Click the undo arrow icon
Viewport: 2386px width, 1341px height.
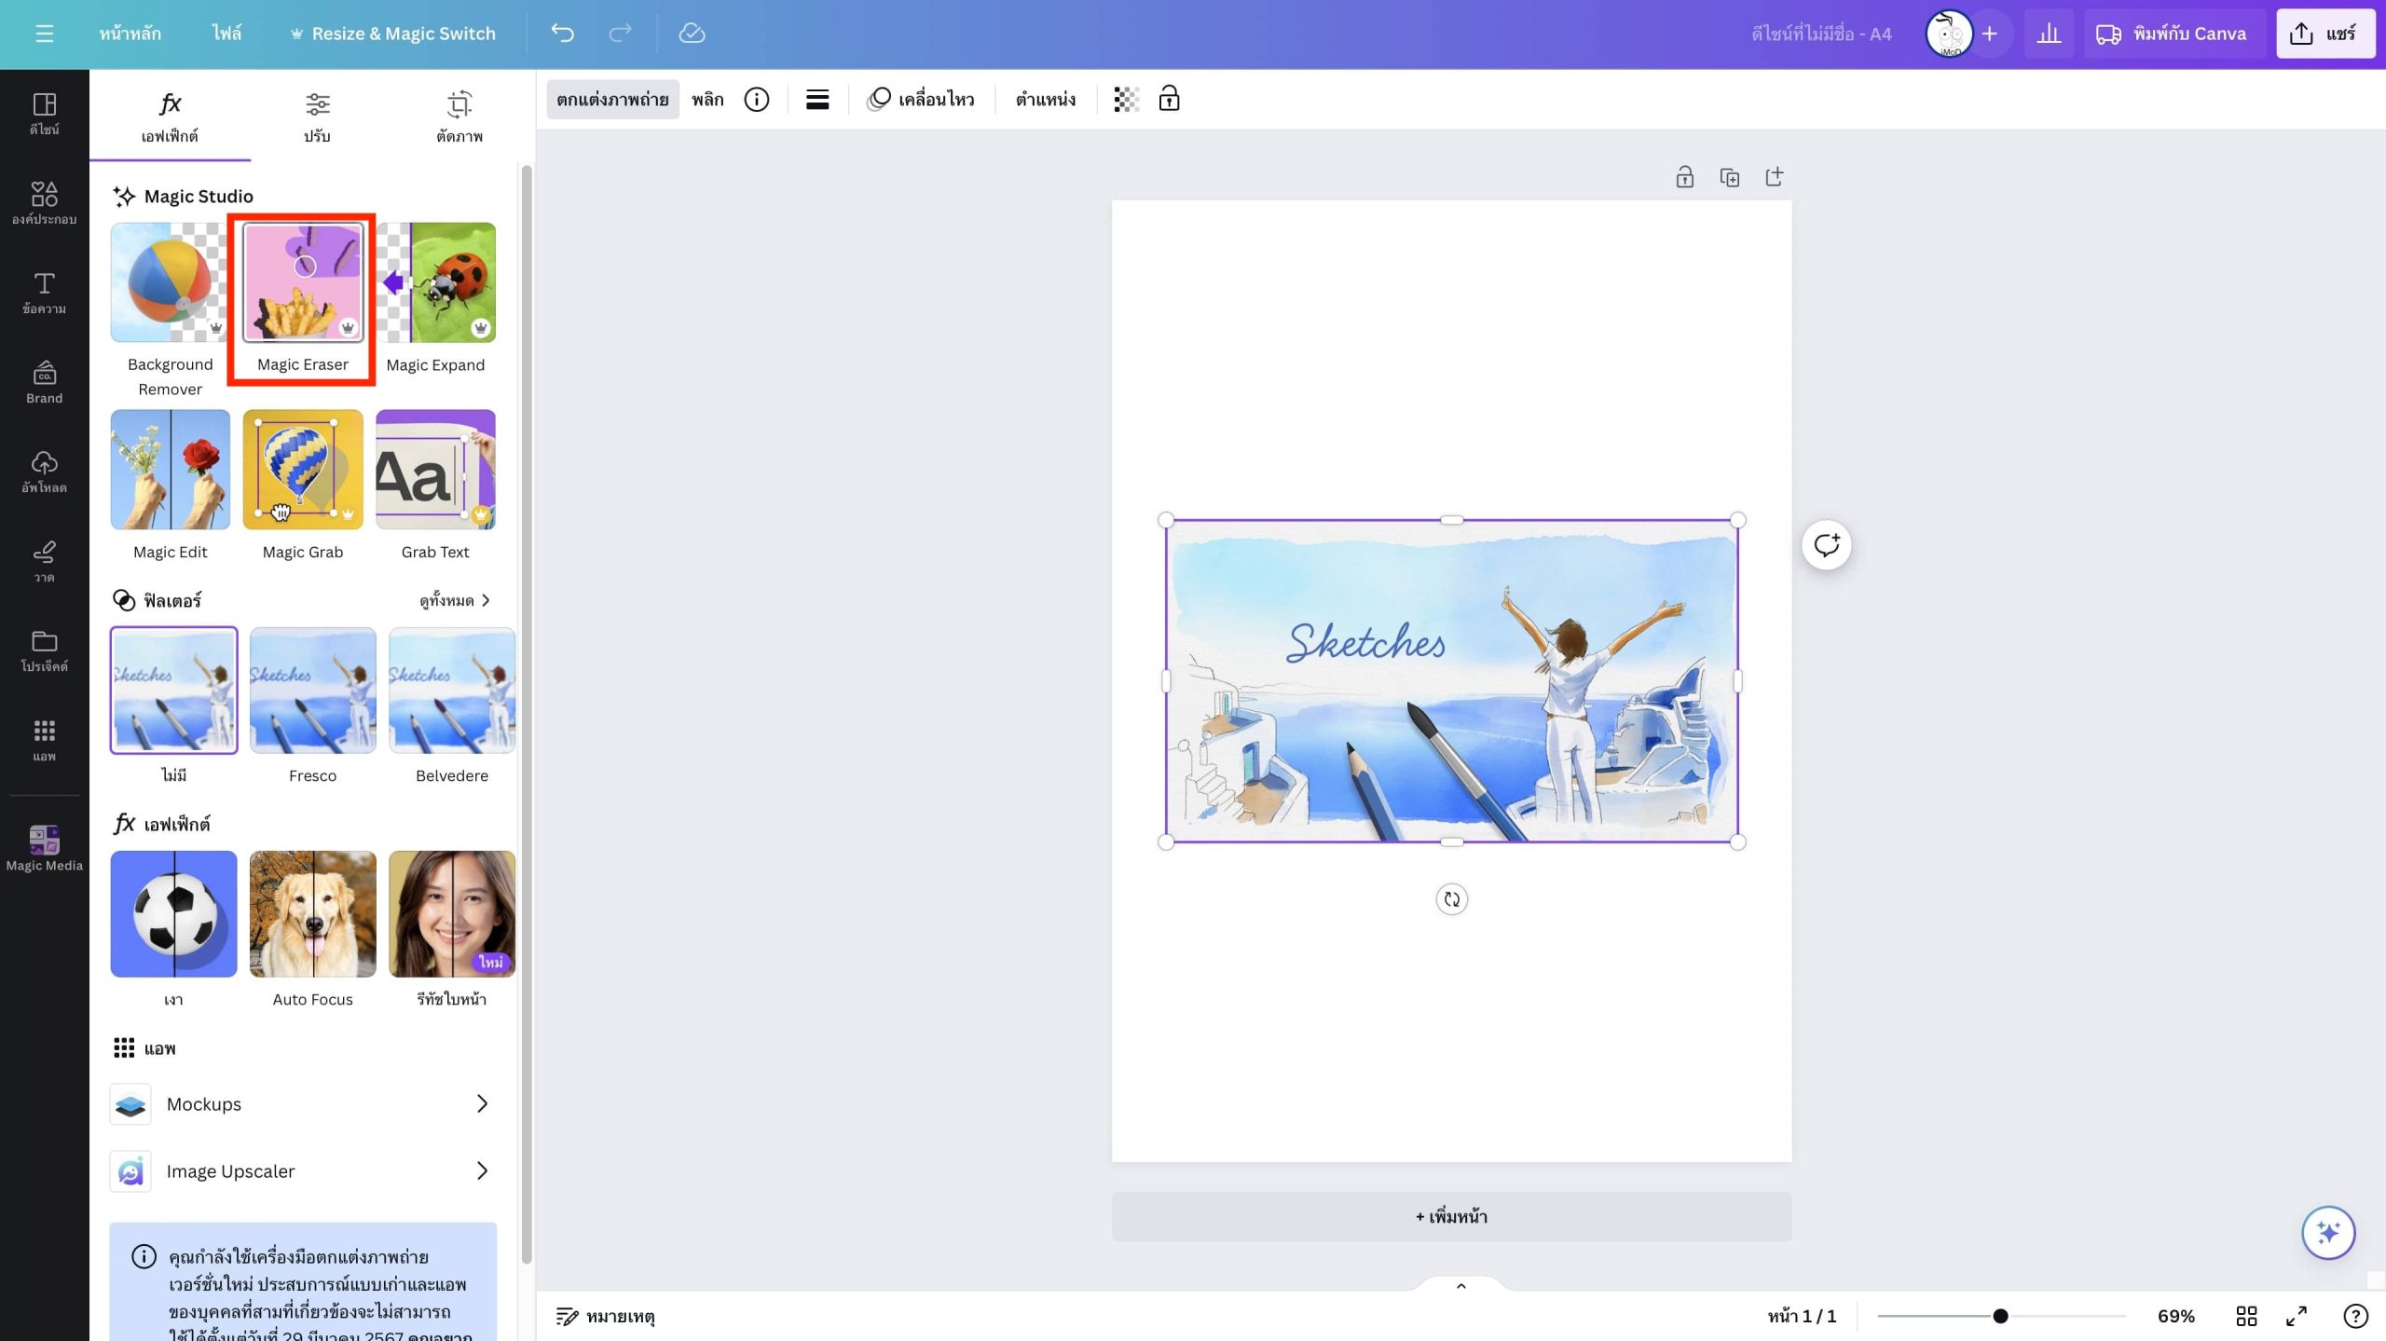pos(562,34)
